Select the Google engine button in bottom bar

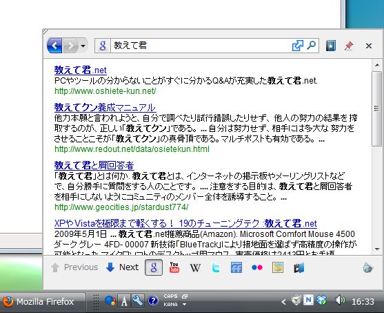pos(154,267)
